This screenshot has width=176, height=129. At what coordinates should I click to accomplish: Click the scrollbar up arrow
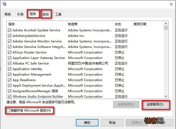click(x=166, y=23)
